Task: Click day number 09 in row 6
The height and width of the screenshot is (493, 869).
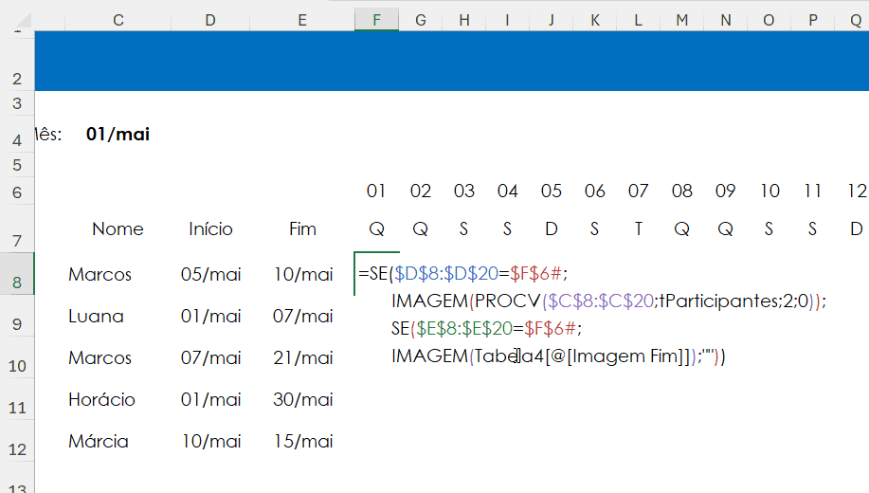Action: coord(726,192)
